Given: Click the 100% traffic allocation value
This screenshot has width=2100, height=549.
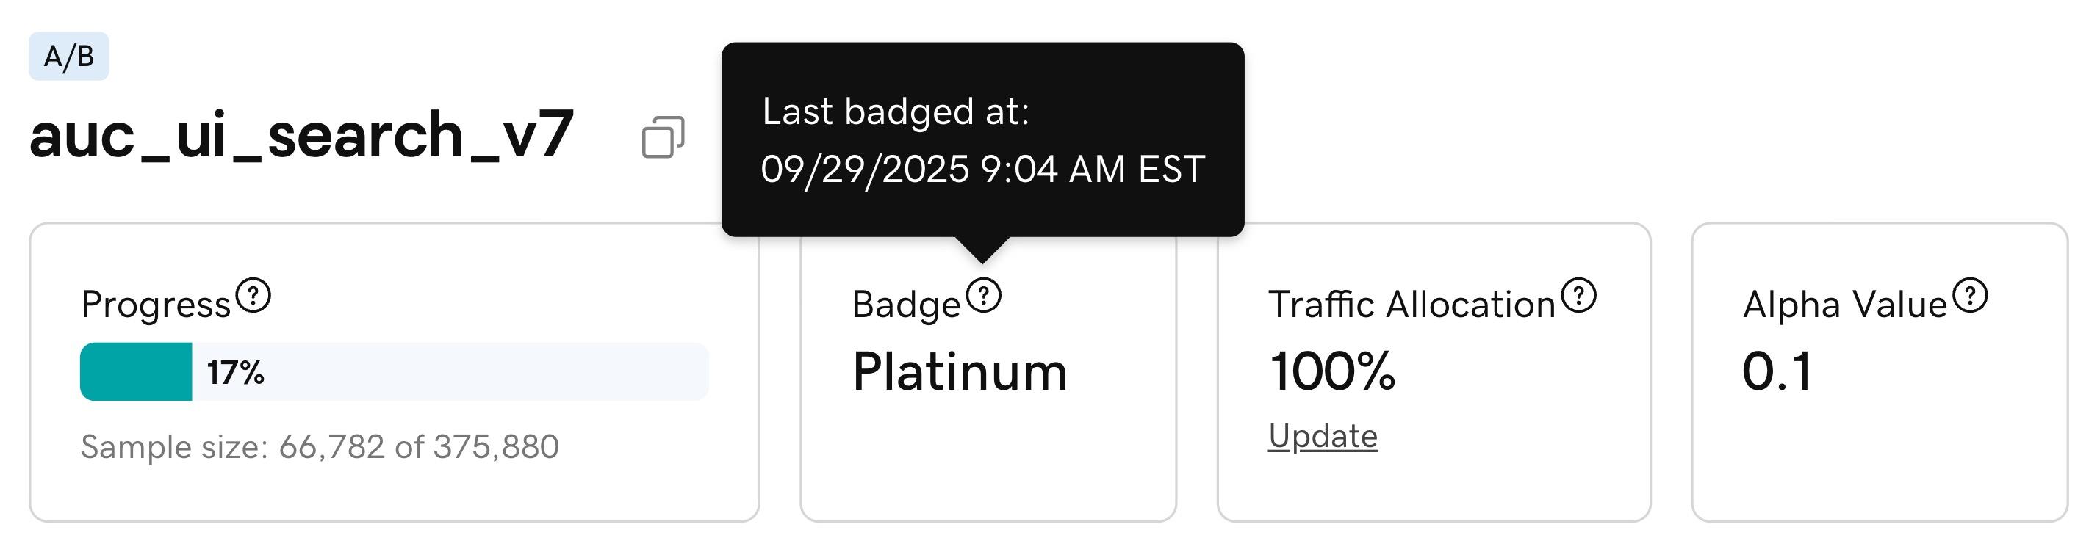Looking at the screenshot, I should click(x=1332, y=372).
